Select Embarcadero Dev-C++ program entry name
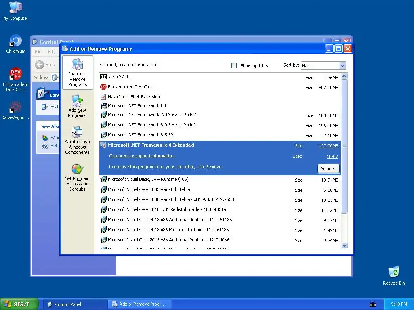414x310 pixels. [131, 87]
